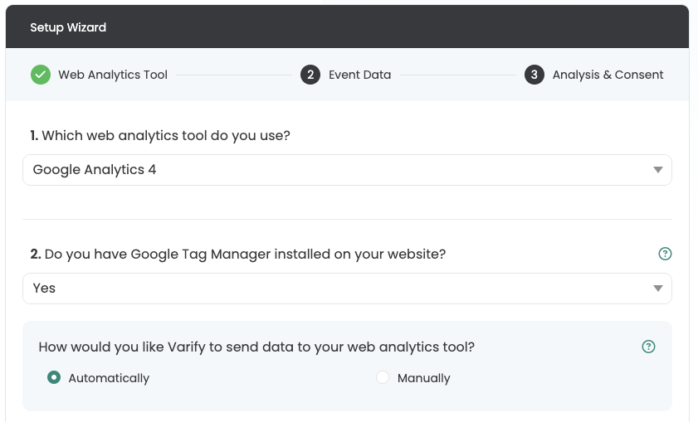Screen dimensions: 698x422
Task: Click the Setup Wizard title
Action: tap(68, 27)
